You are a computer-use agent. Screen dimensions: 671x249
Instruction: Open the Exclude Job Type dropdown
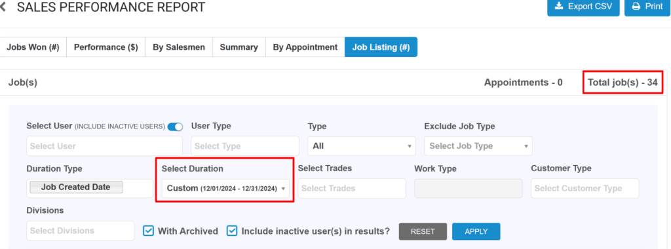coord(478,146)
